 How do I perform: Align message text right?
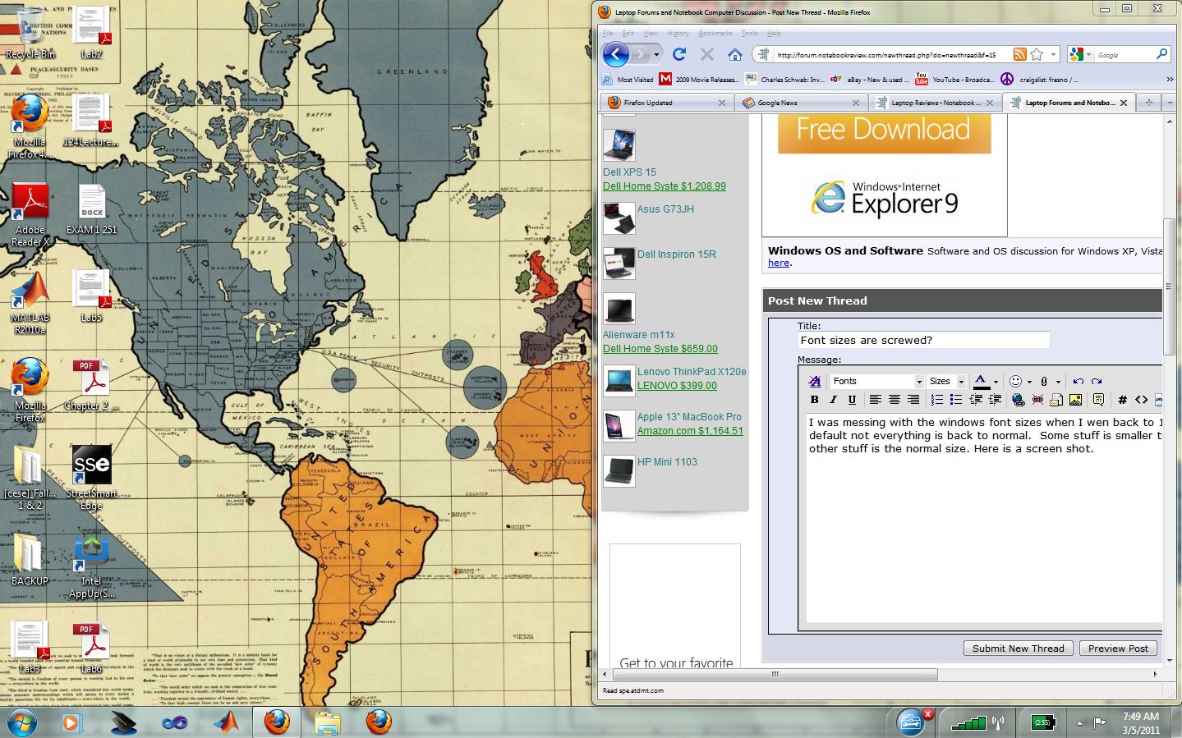tap(913, 400)
